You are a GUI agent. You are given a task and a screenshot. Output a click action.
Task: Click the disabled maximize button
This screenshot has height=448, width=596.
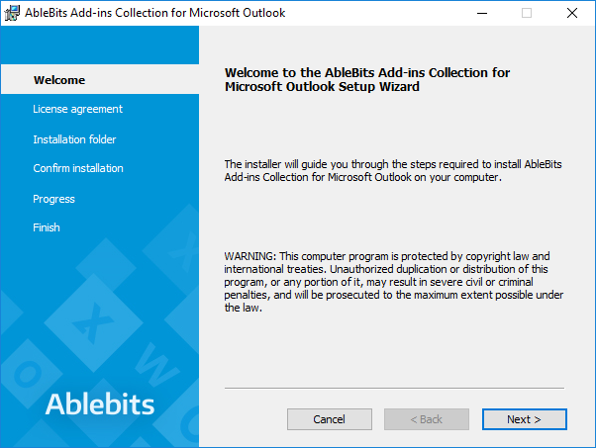[x=527, y=13]
